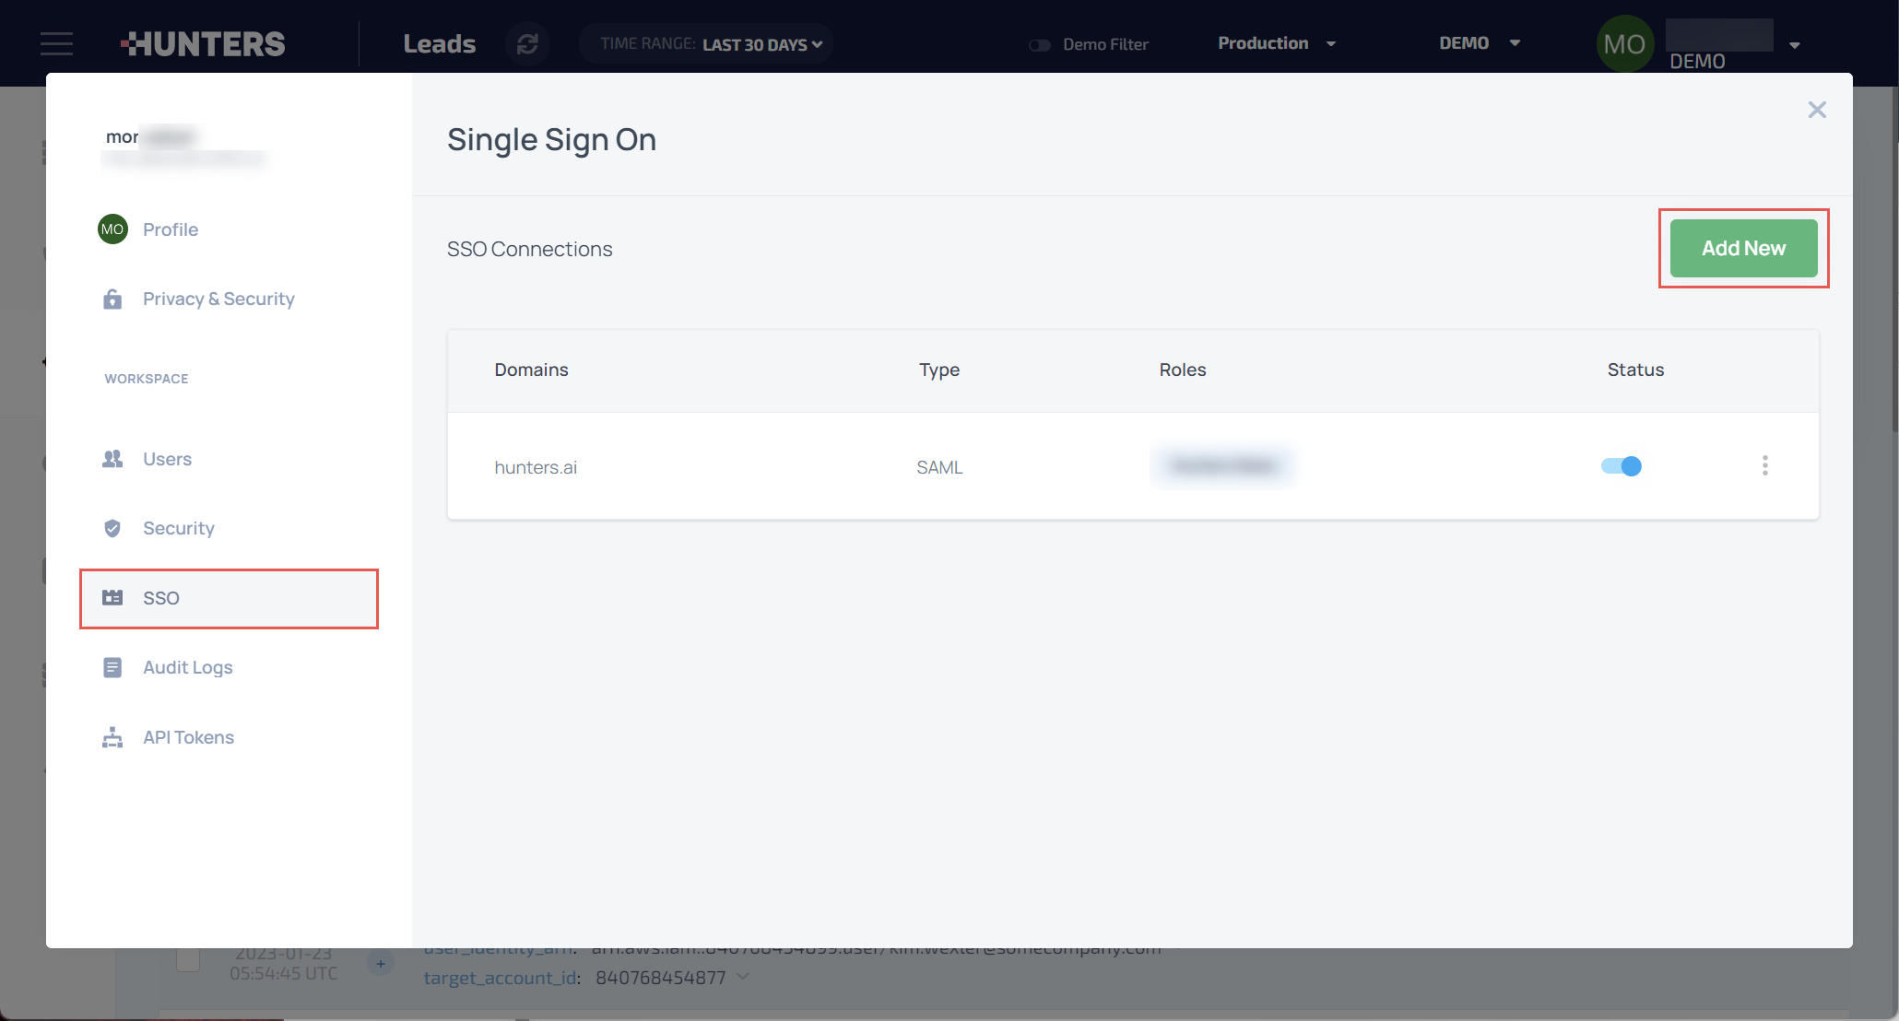The image size is (1899, 1021).
Task: Click the SSO sidebar icon
Action: pyautogui.click(x=112, y=598)
